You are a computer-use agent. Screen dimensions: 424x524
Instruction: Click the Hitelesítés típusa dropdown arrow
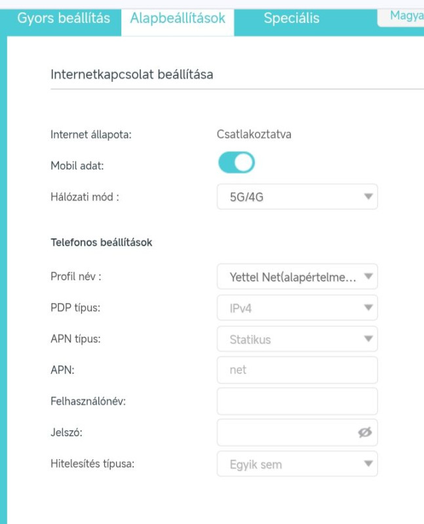coord(369,464)
